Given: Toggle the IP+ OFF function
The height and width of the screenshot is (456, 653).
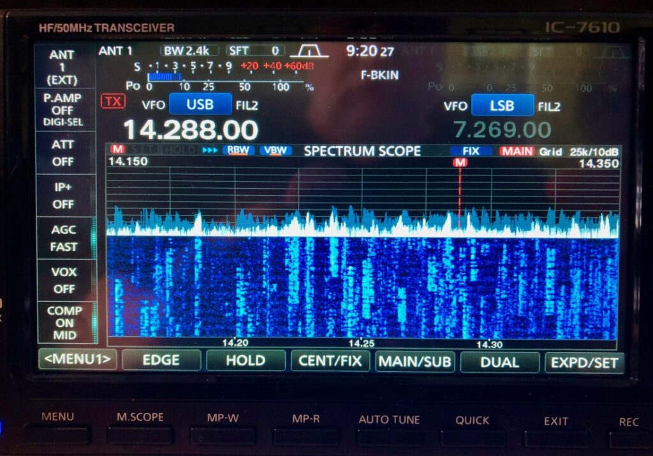Looking at the screenshot, I should pyautogui.click(x=63, y=195).
